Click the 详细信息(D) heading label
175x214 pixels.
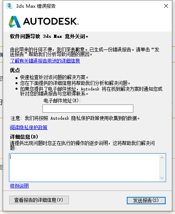(x=24, y=136)
